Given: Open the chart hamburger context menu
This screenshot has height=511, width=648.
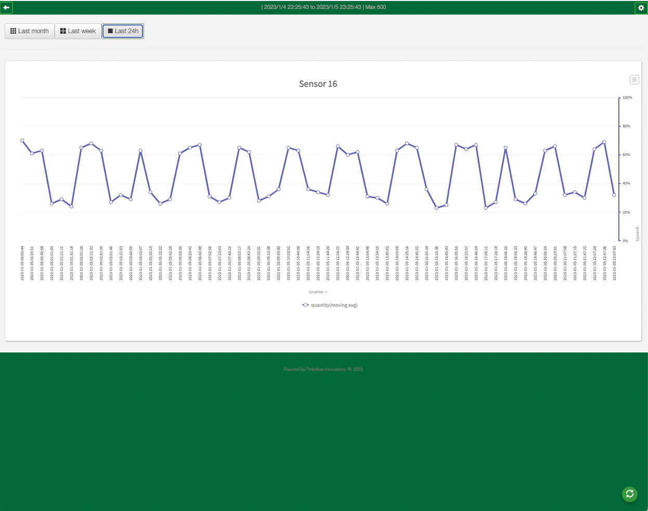Looking at the screenshot, I should coord(634,80).
